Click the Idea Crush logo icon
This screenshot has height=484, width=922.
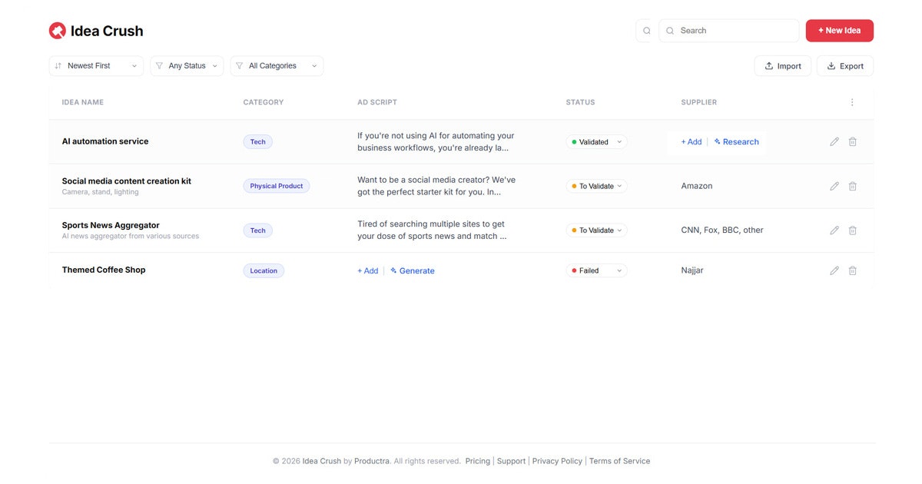click(58, 31)
